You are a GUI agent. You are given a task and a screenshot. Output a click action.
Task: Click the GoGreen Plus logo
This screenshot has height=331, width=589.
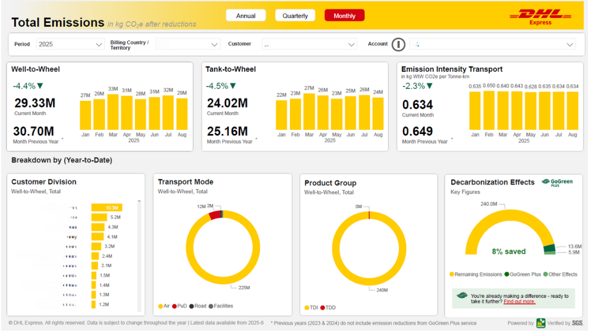point(557,183)
